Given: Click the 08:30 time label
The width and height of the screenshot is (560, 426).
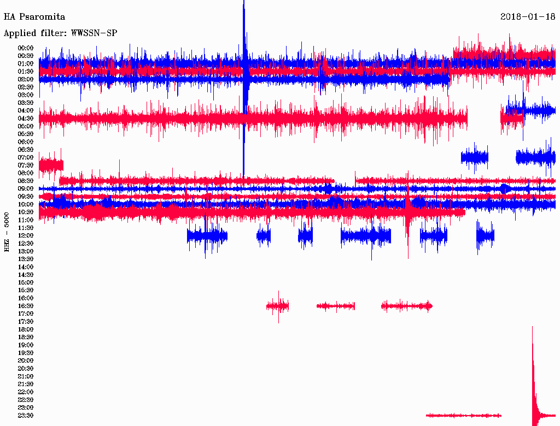Looking at the screenshot, I should (26, 181).
